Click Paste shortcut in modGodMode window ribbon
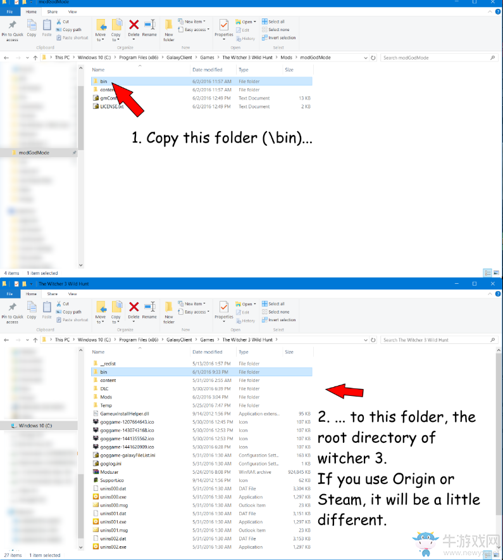This screenshot has height=560, width=503. pos(72,37)
